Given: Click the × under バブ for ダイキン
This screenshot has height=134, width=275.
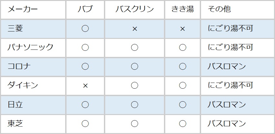Looking at the screenshot, I should [x=85, y=85].
